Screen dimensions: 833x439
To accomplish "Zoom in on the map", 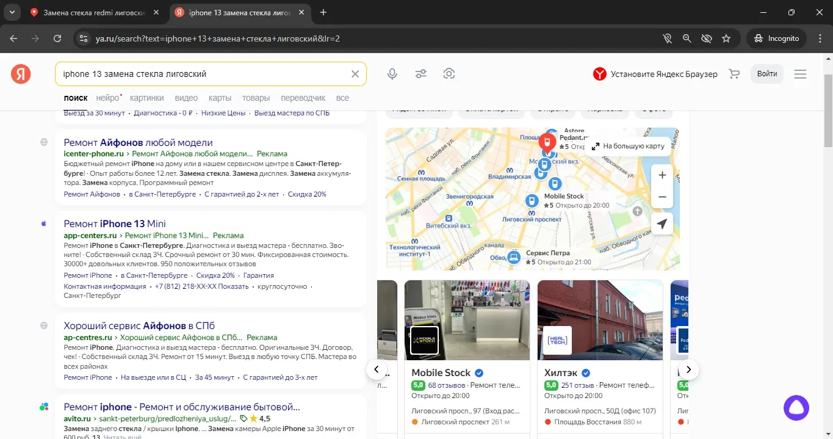I will (662, 175).
